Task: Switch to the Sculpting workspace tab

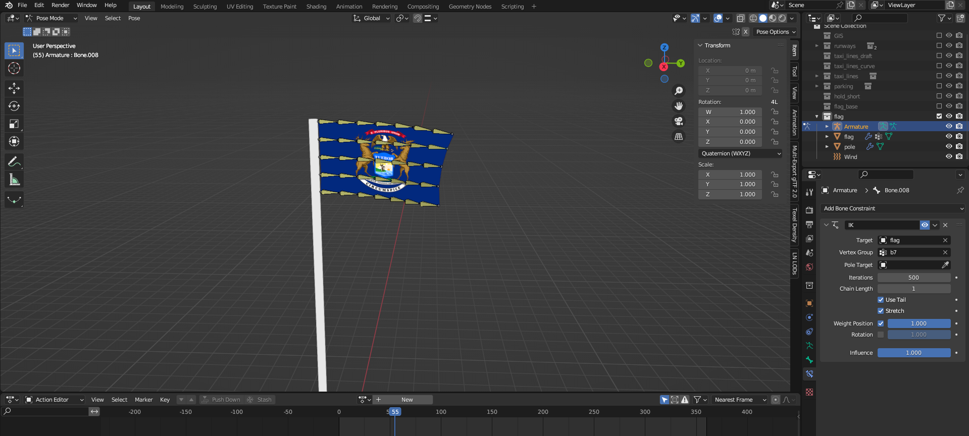Action: 205,7
